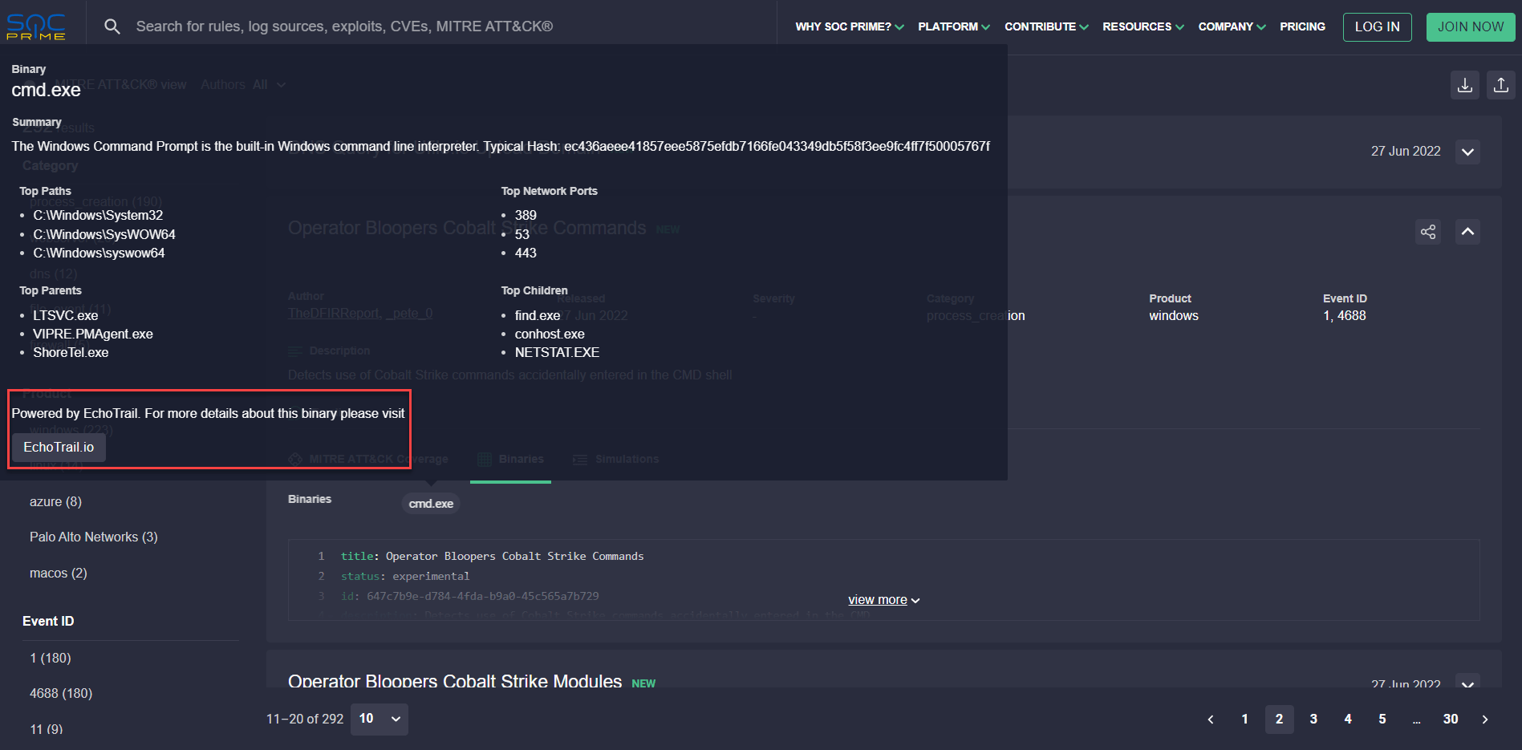Viewport: 1522px width, 750px height.
Task: Go to page 30
Action: (x=1451, y=720)
